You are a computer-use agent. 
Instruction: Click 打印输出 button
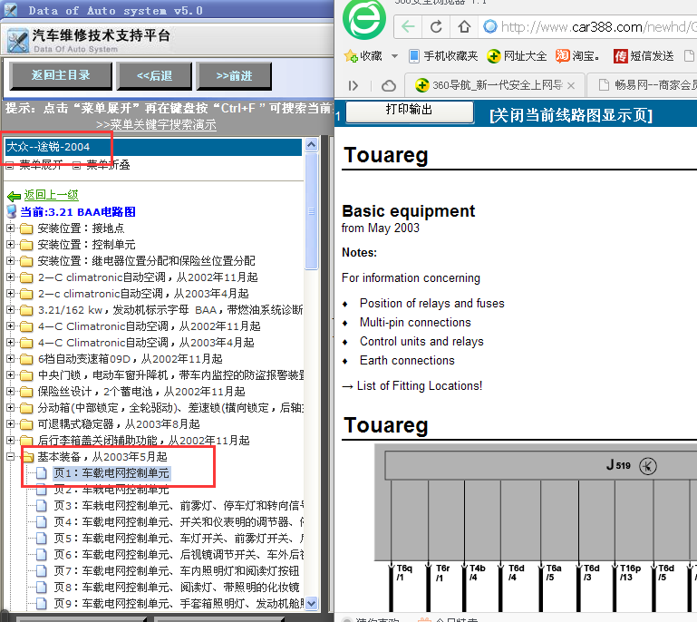(x=409, y=111)
